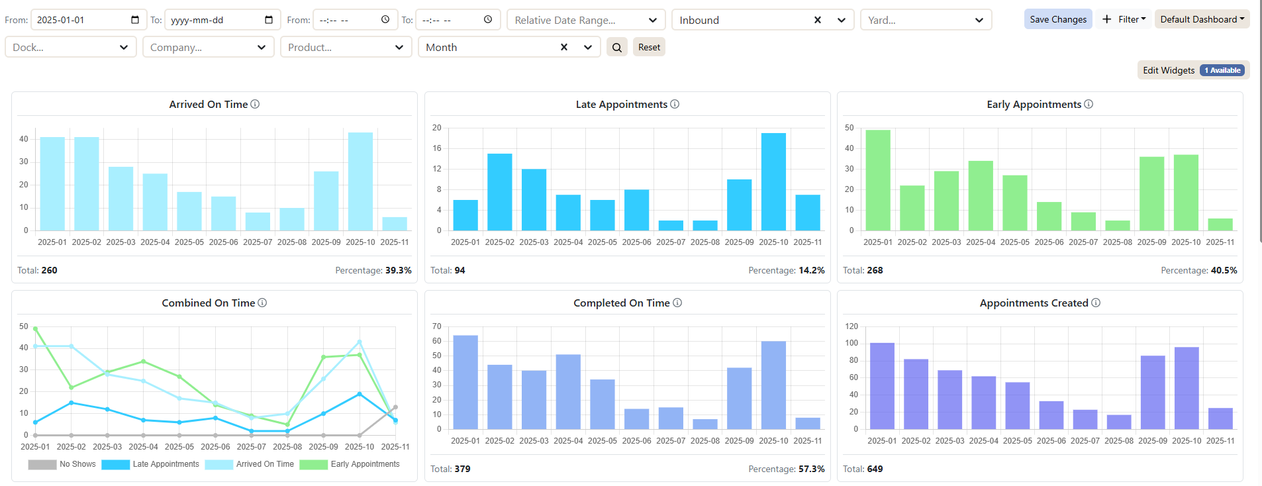This screenshot has width=1262, height=486.
Task: Open clock picker on From time field
Action: click(x=385, y=20)
